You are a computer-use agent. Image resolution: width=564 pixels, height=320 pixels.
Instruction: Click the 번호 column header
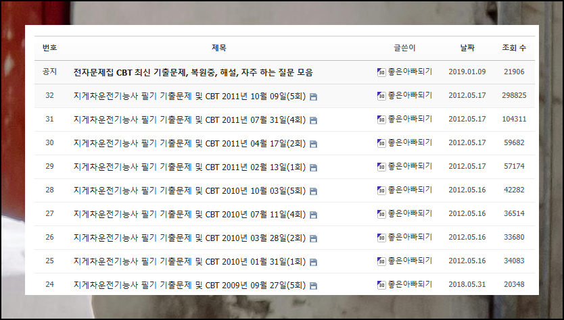click(x=49, y=48)
